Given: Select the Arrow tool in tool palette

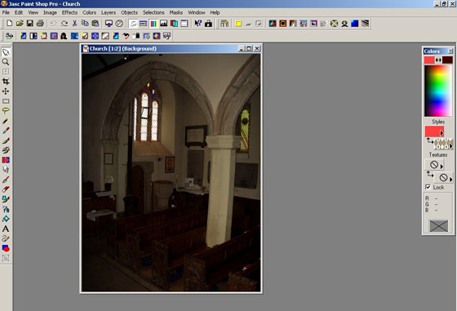Looking at the screenshot, I should 6,52.
